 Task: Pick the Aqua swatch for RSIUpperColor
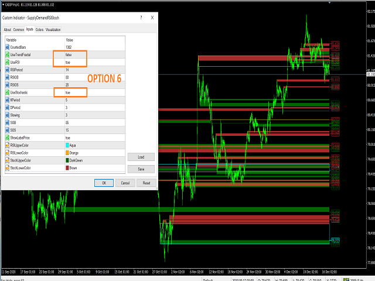pos(67,145)
